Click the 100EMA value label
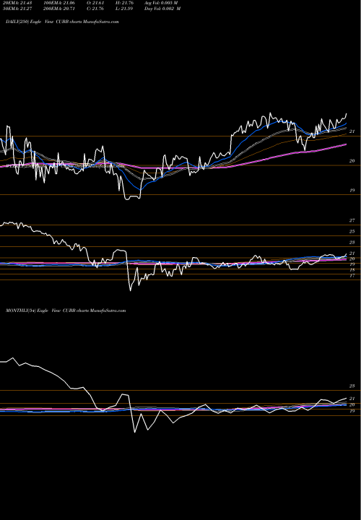361x520 pixels. (x=59, y=3)
